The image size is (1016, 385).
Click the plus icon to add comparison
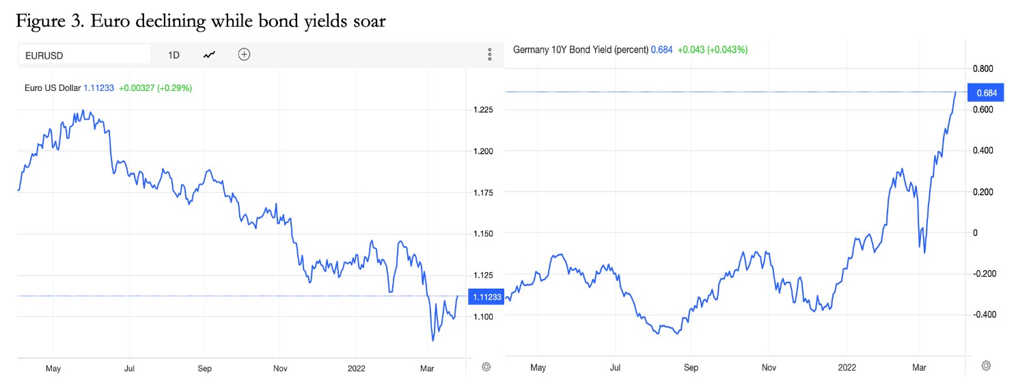244,55
